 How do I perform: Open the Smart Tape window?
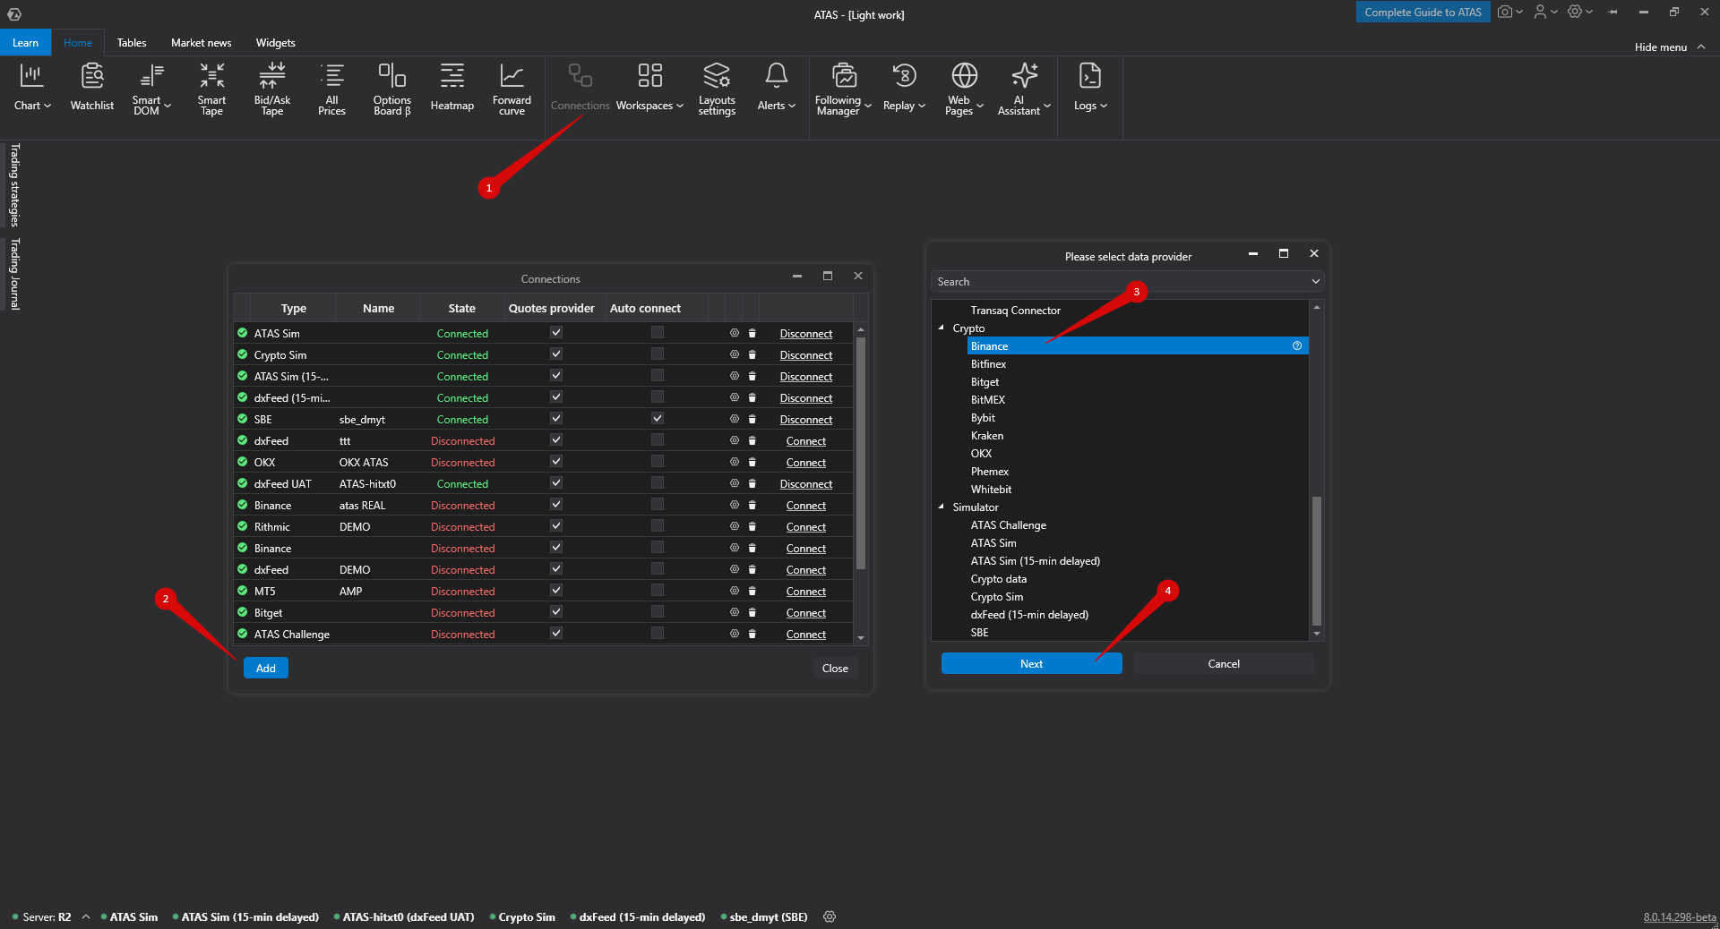click(x=211, y=89)
